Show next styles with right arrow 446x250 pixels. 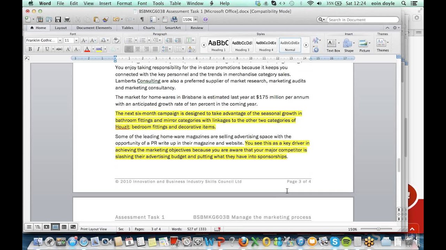point(306,45)
